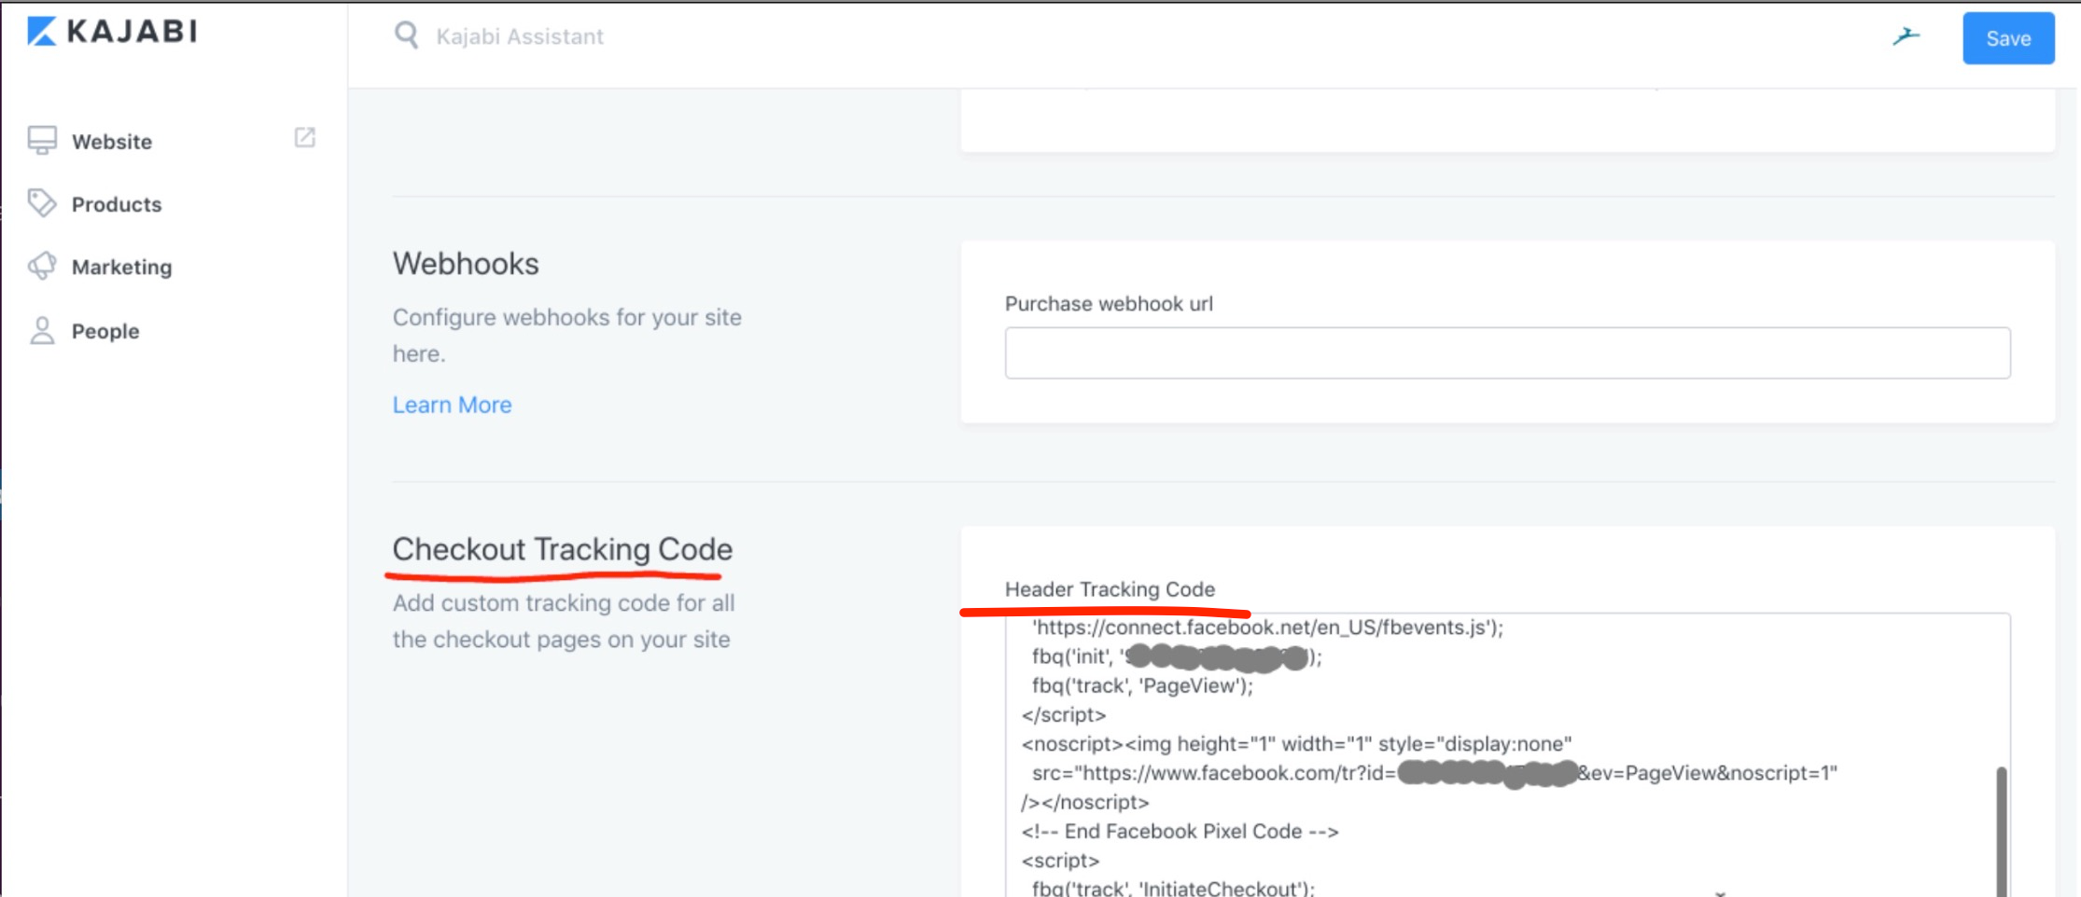Open the Products menu item
The image size is (2081, 897).
coord(117,204)
